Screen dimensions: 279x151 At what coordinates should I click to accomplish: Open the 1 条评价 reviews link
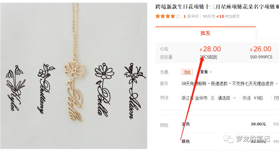191,17
